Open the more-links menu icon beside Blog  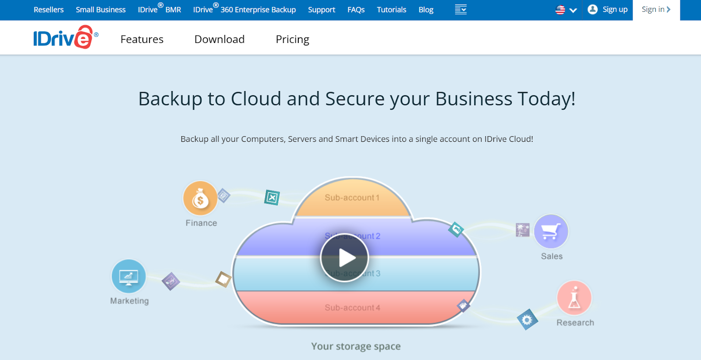pyautogui.click(x=460, y=9)
